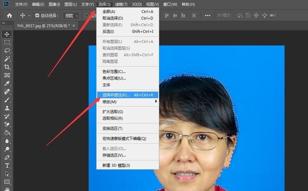Select the Lasso tool
The height and width of the screenshot is (191, 308).
[x=7, y=51]
